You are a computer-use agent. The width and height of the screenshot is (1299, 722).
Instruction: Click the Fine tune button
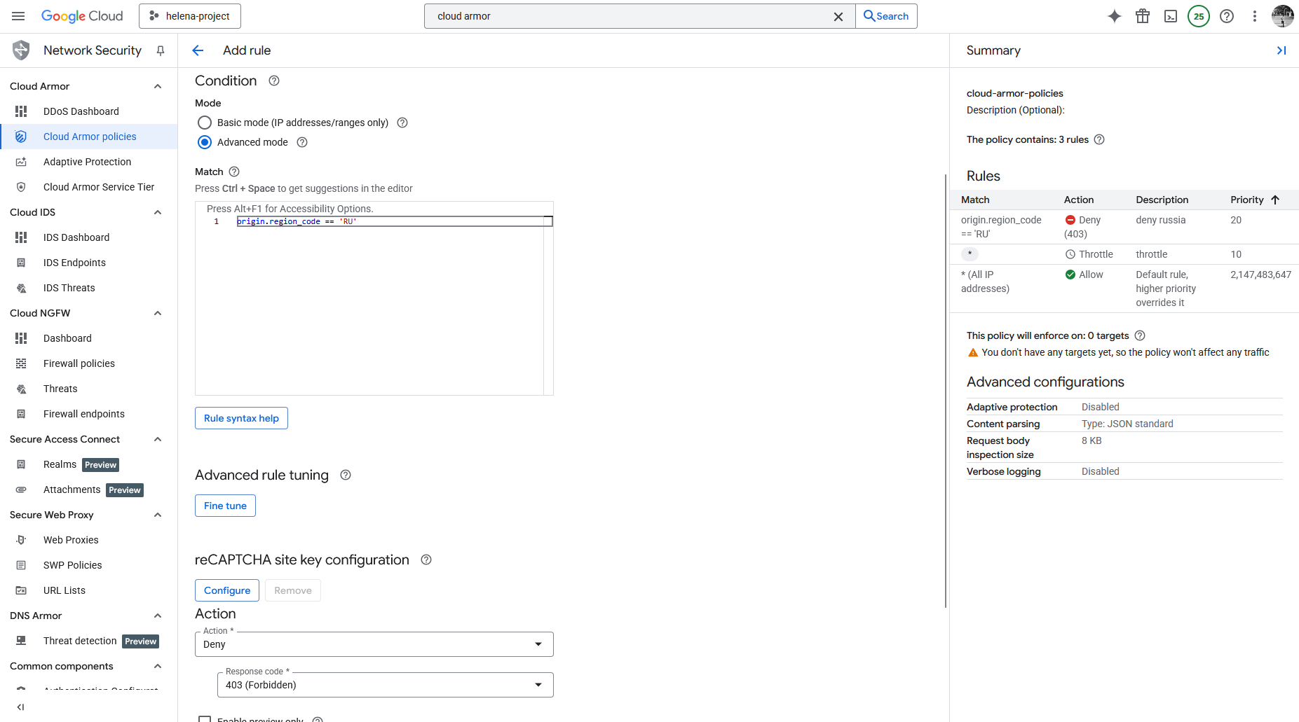point(225,506)
